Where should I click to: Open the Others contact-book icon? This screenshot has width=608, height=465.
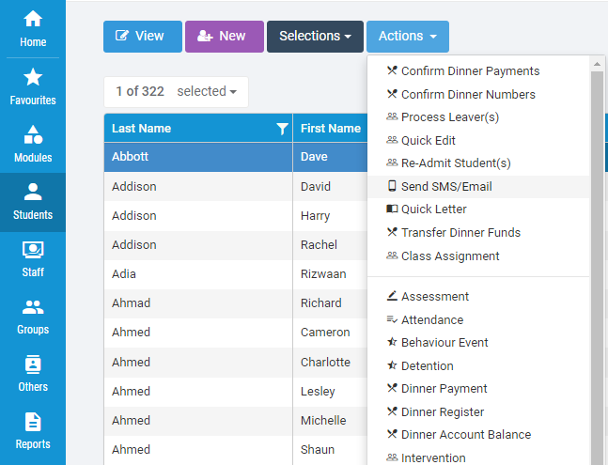click(33, 364)
